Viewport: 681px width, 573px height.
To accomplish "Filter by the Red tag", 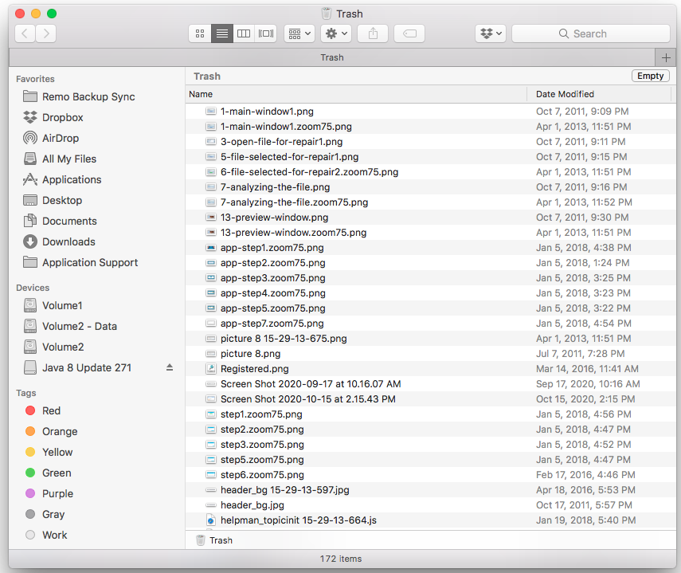I will coord(51,410).
